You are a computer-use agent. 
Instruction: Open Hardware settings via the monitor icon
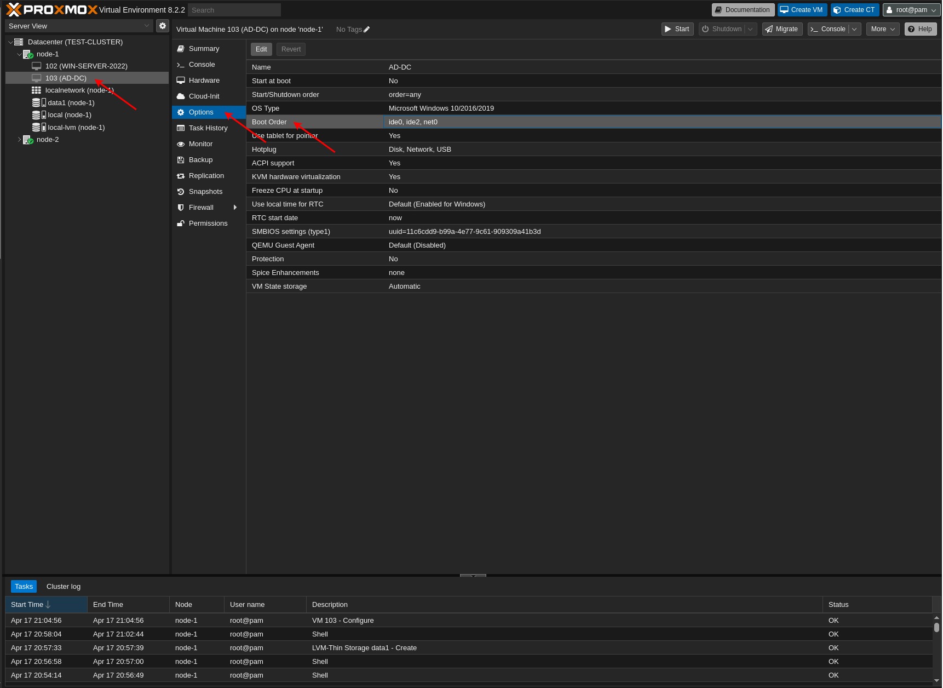[x=181, y=80]
